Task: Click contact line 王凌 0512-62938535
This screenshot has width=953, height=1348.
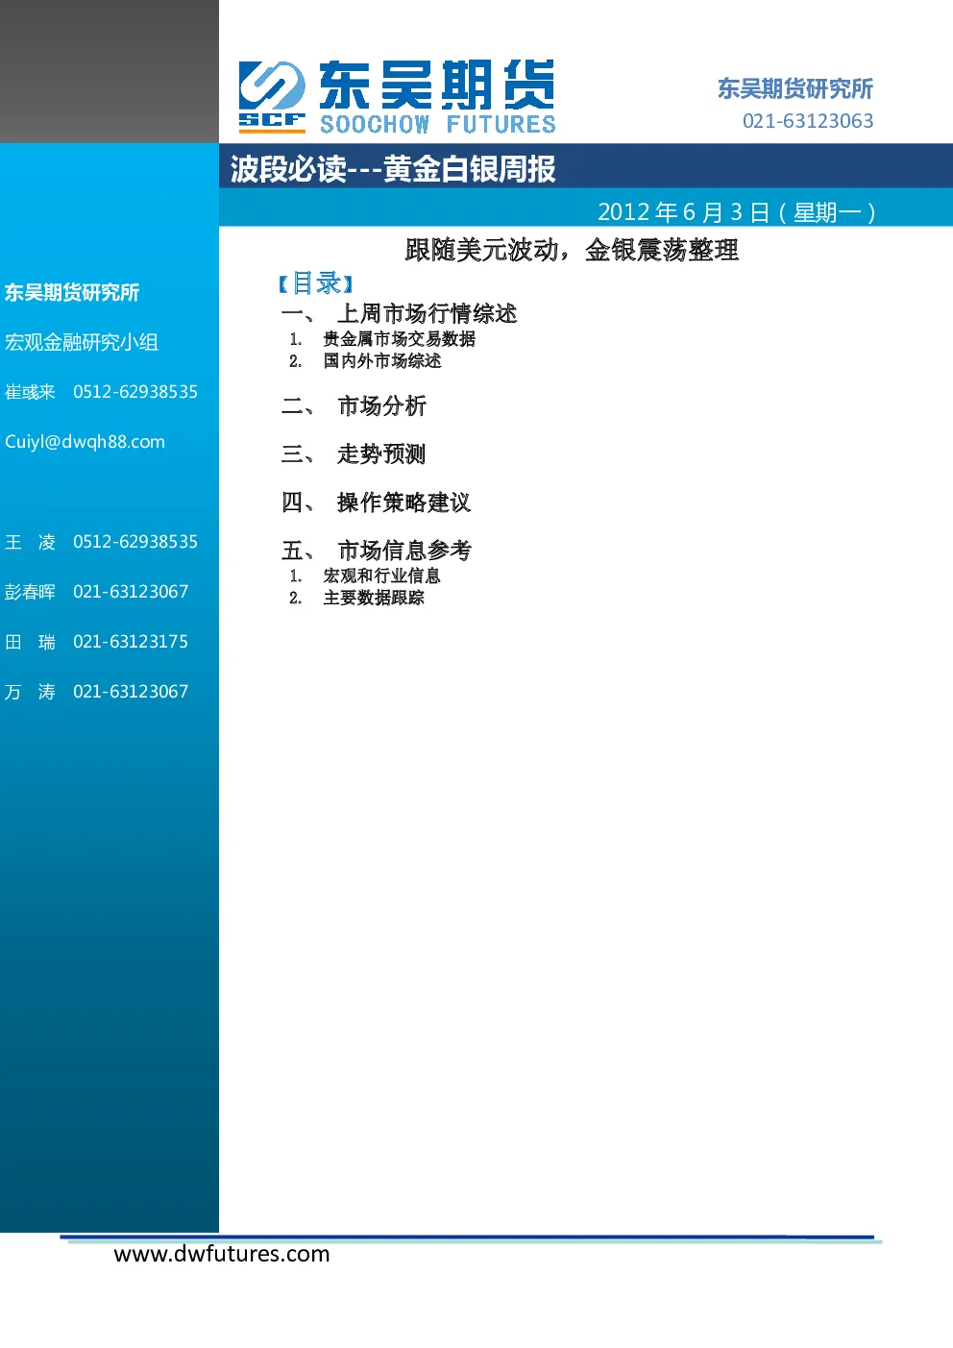Action: pyautogui.click(x=101, y=542)
